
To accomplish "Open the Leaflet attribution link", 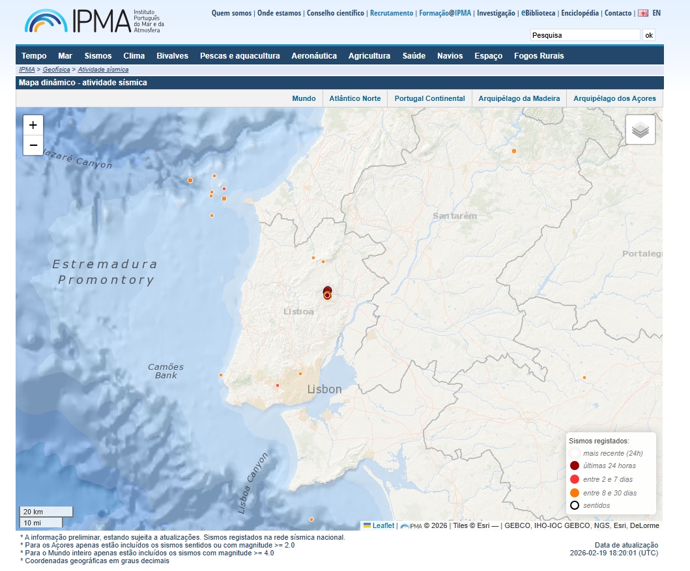I will (382, 525).
